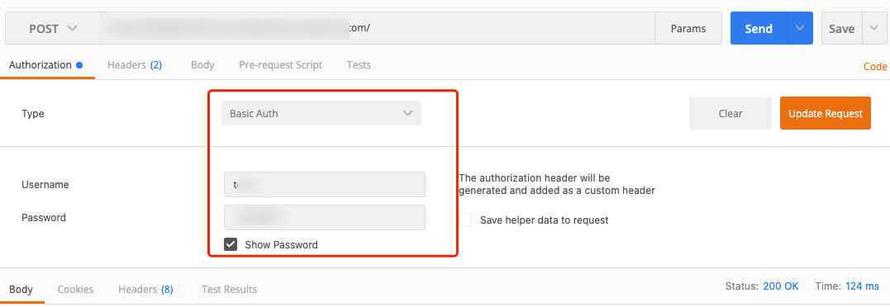Open the POST method dropdown
Screen dimensions: 890x307
[54, 28]
